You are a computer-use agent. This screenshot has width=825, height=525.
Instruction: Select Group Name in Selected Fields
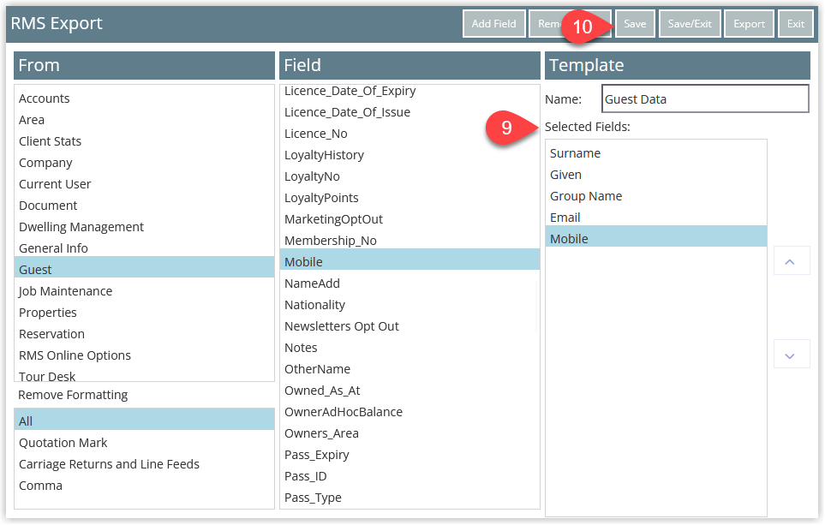[656, 196]
